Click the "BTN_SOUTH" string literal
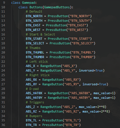This screenshot has height=128, width=120. [x=80, y=21]
